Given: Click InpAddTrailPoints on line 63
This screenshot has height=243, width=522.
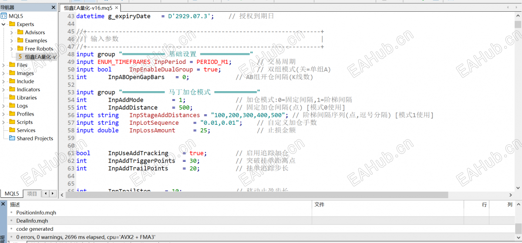Looking at the screenshot, I should [138, 169].
